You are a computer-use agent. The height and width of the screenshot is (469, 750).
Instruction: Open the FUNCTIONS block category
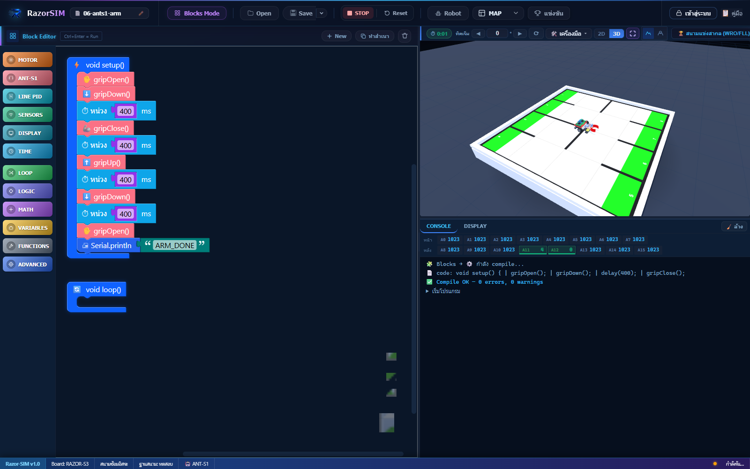pyautogui.click(x=28, y=246)
